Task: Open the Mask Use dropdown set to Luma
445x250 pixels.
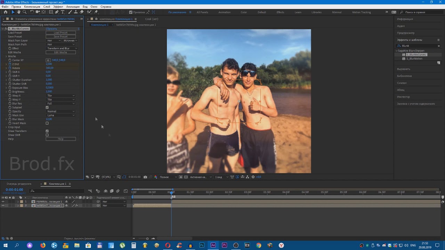Action: point(61,115)
